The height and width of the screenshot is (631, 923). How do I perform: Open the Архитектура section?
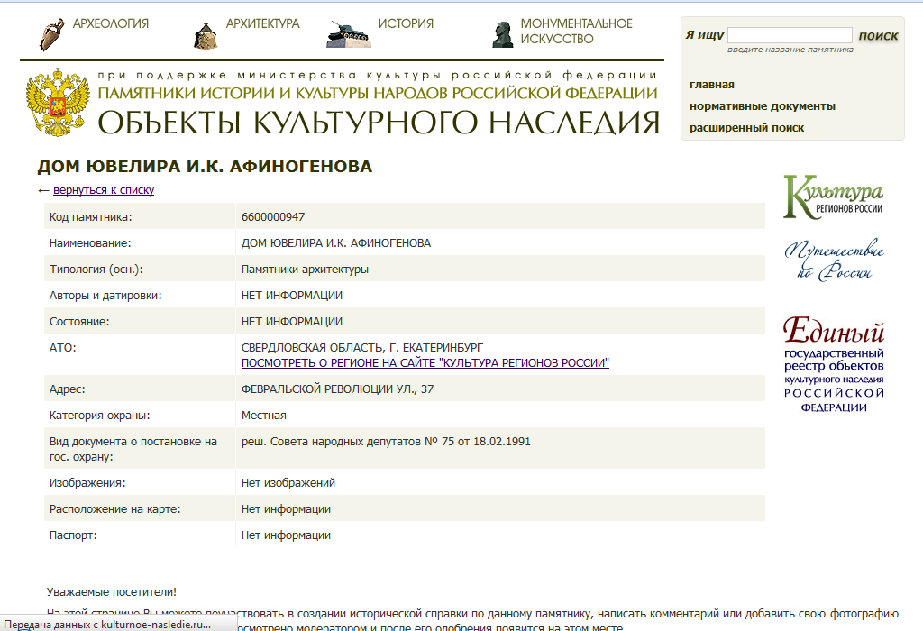coord(262,24)
